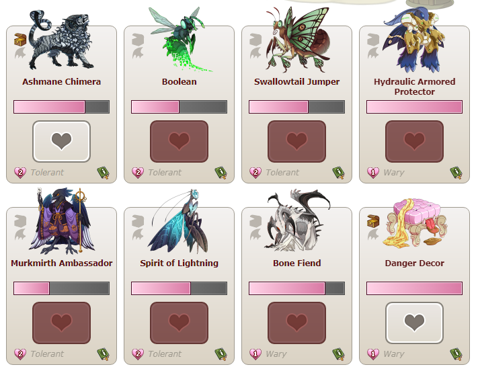The height and width of the screenshot is (371, 478).
Task: Open the green info book for Hydraulic Armored Protector
Action: click(x=456, y=173)
